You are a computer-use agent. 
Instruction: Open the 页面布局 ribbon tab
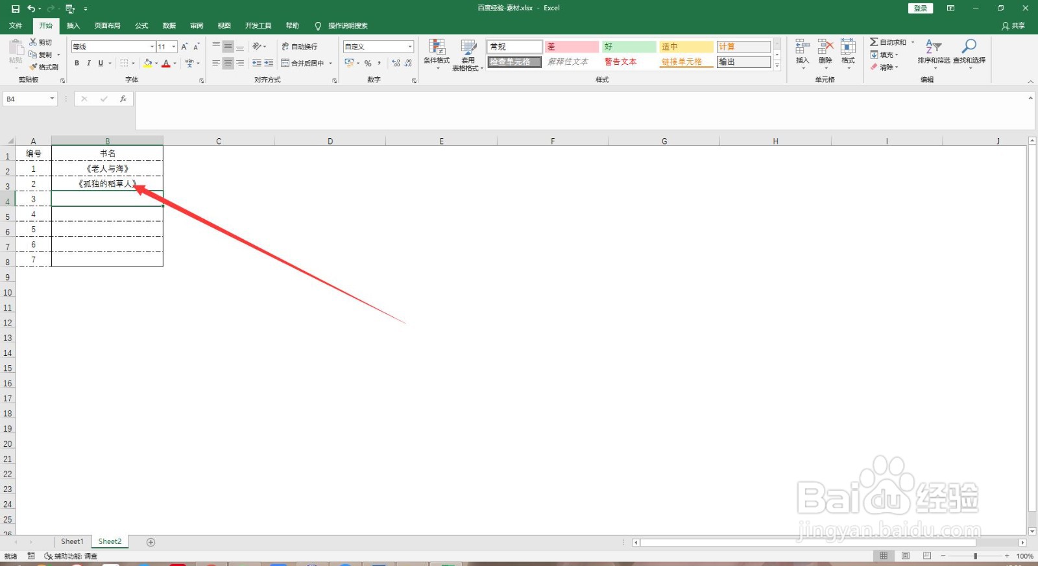click(107, 26)
